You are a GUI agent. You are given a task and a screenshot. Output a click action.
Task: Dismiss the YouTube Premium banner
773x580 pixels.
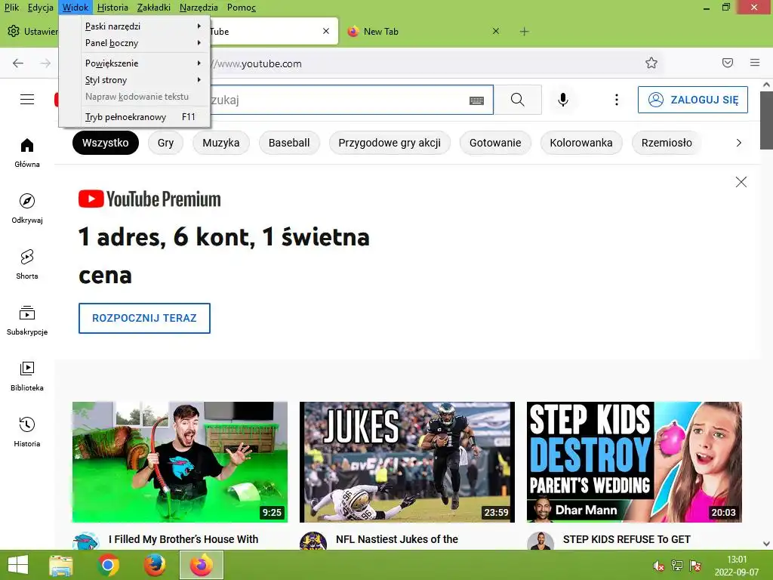(x=741, y=182)
